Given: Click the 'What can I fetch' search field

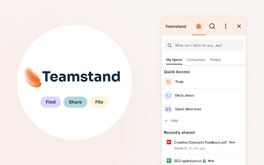Looking at the screenshot, I should click(203, 45).
